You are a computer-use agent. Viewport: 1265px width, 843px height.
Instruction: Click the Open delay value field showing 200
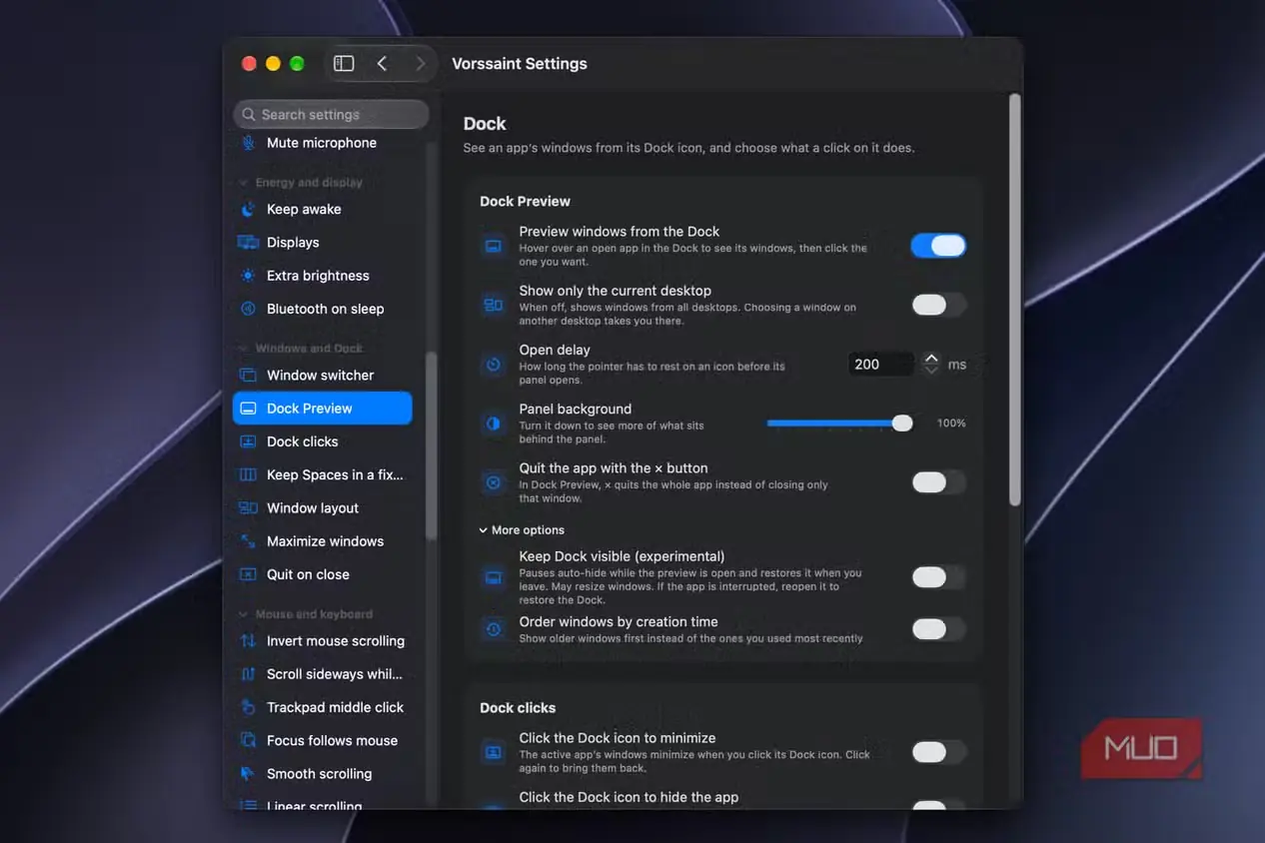pyautogui.click(x=881, y=365)
